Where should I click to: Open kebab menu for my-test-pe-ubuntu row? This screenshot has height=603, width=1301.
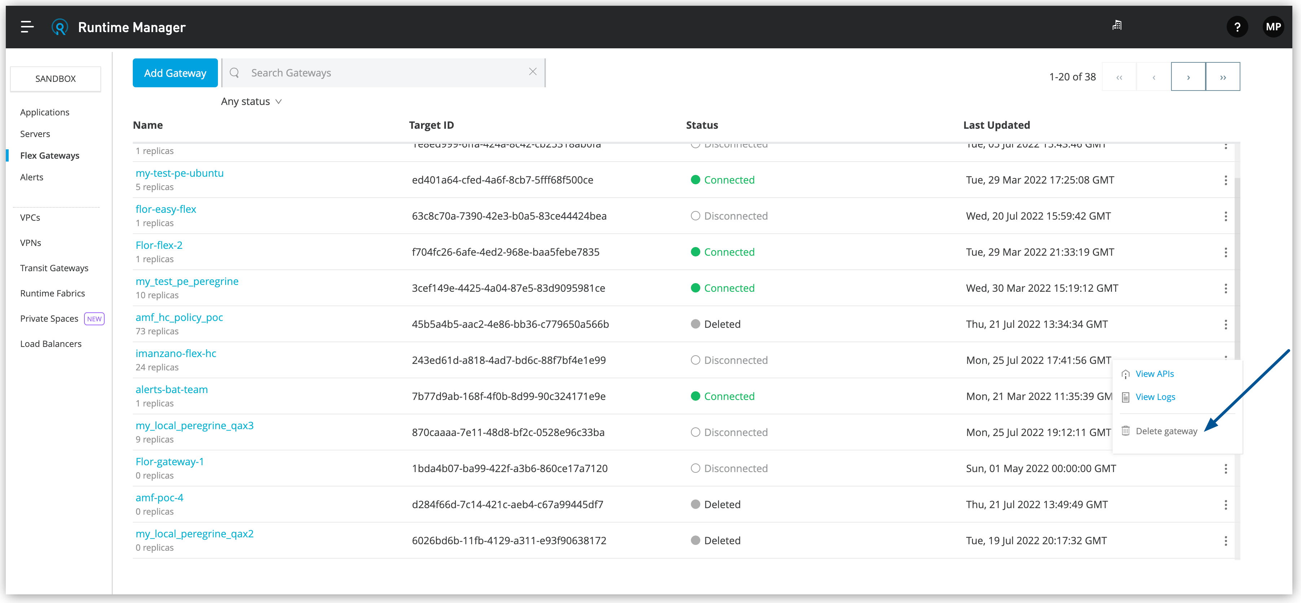point(1225,180)
